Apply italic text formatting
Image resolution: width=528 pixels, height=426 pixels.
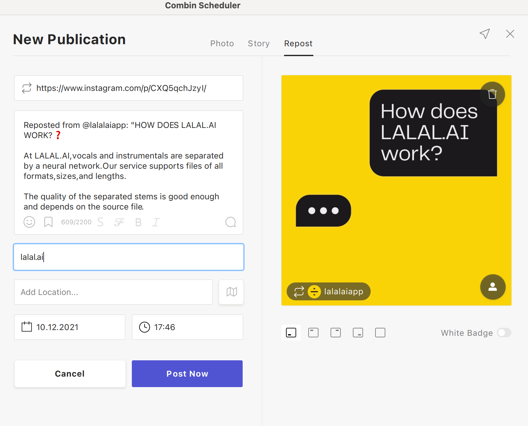pos(156,222)
